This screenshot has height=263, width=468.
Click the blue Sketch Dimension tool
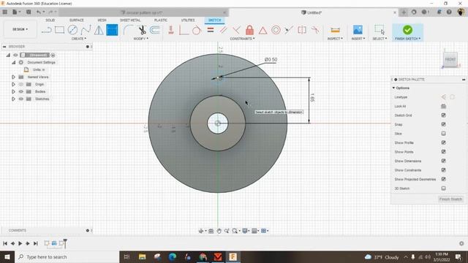click(112, 30)
